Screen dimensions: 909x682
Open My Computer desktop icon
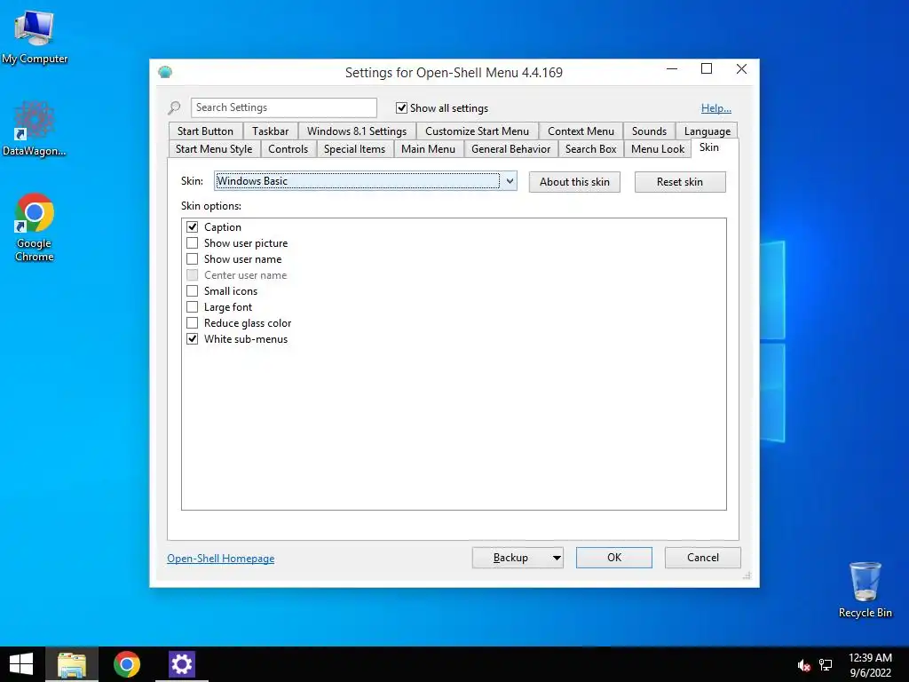coord(35,36)
